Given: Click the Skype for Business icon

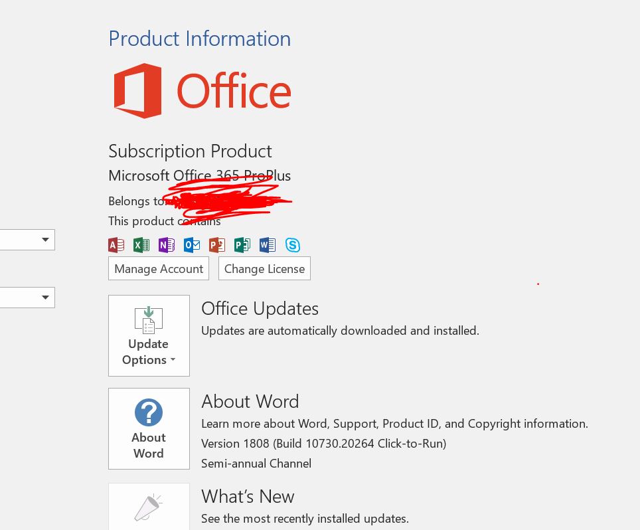Looking at the screenshot, I should point(293,245).
